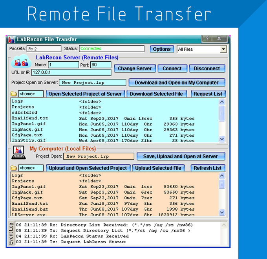Screen dimensions: 267x259
Task: Select the local Logs folder row
Action: [115, 175]
